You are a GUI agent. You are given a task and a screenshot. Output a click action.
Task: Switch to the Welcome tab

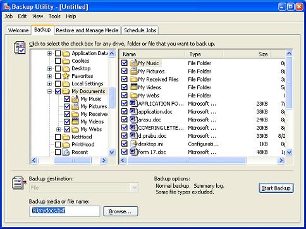tap(18, 30)
